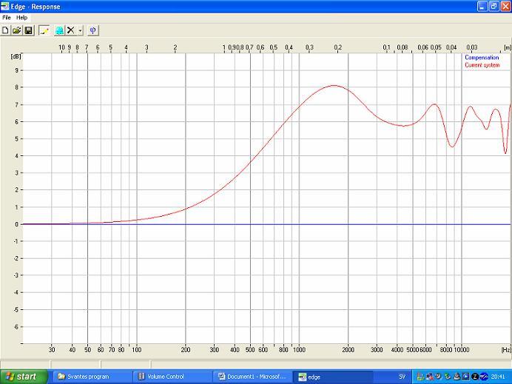Viewport: 512px width, 384px height.
Task: Open the File menu
Action: [x=7, y=17]
